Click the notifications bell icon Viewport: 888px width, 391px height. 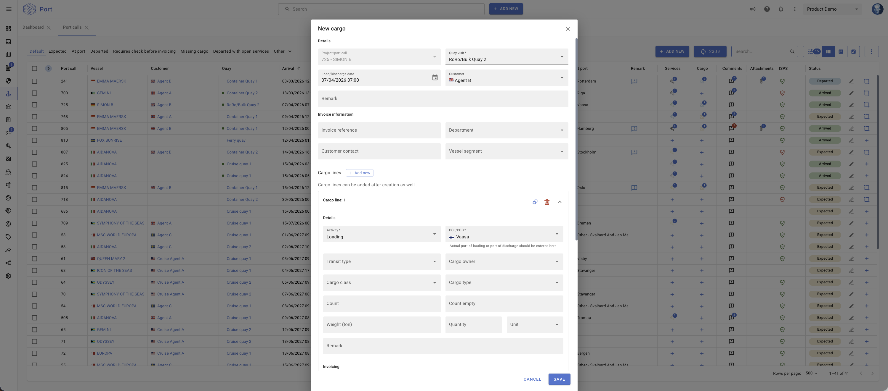click(x=781, y=9)
